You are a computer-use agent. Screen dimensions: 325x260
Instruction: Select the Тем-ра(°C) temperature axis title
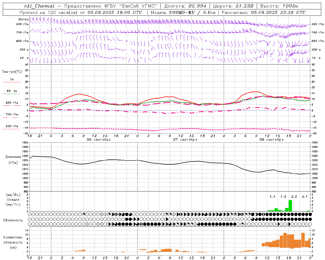(x=12, y=72)
